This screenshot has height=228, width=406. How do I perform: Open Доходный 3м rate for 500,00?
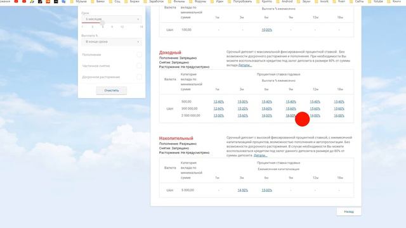242,102
